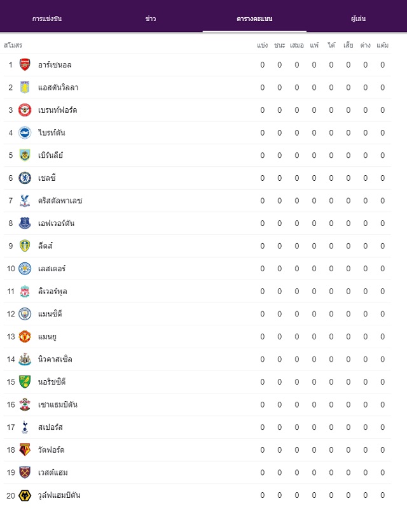Screen dimensions: 407x510
Task: Click the Chelsea club badge
Action: coord(25,178)
